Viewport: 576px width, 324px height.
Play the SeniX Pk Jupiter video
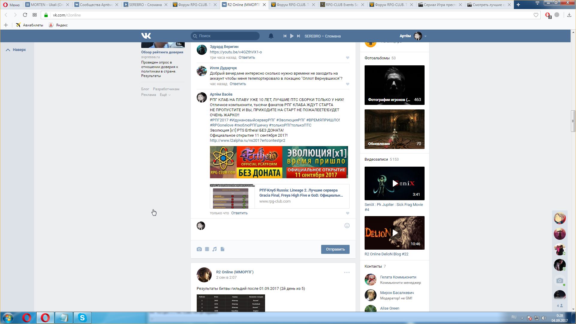tap(394, 183)
